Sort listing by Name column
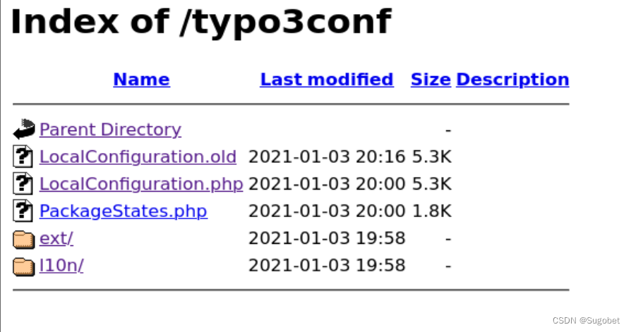The width and height of the screenshot is (631, 332). pyautogui.click(x=141, y=80)
